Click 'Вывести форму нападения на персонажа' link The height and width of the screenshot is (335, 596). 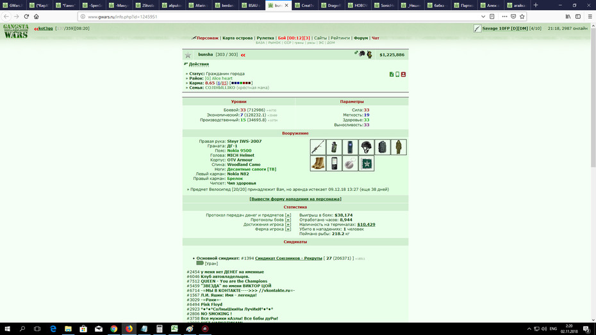(x=295, y=199)
